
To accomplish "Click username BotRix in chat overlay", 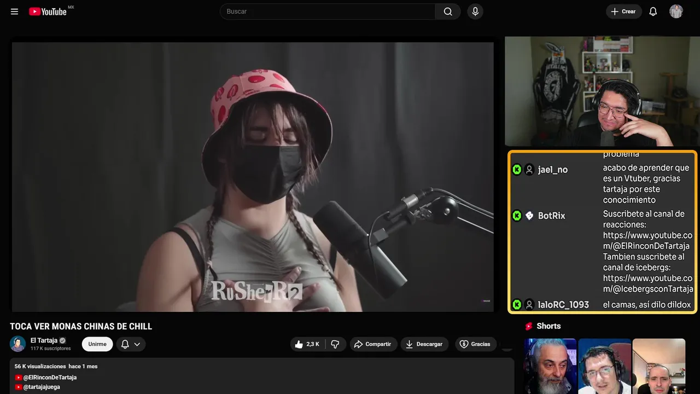I will (x=552, y=216).
